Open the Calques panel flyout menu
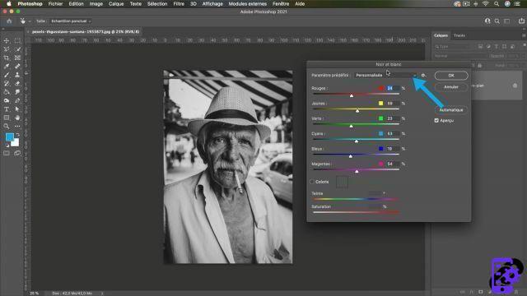 [524, 35]
